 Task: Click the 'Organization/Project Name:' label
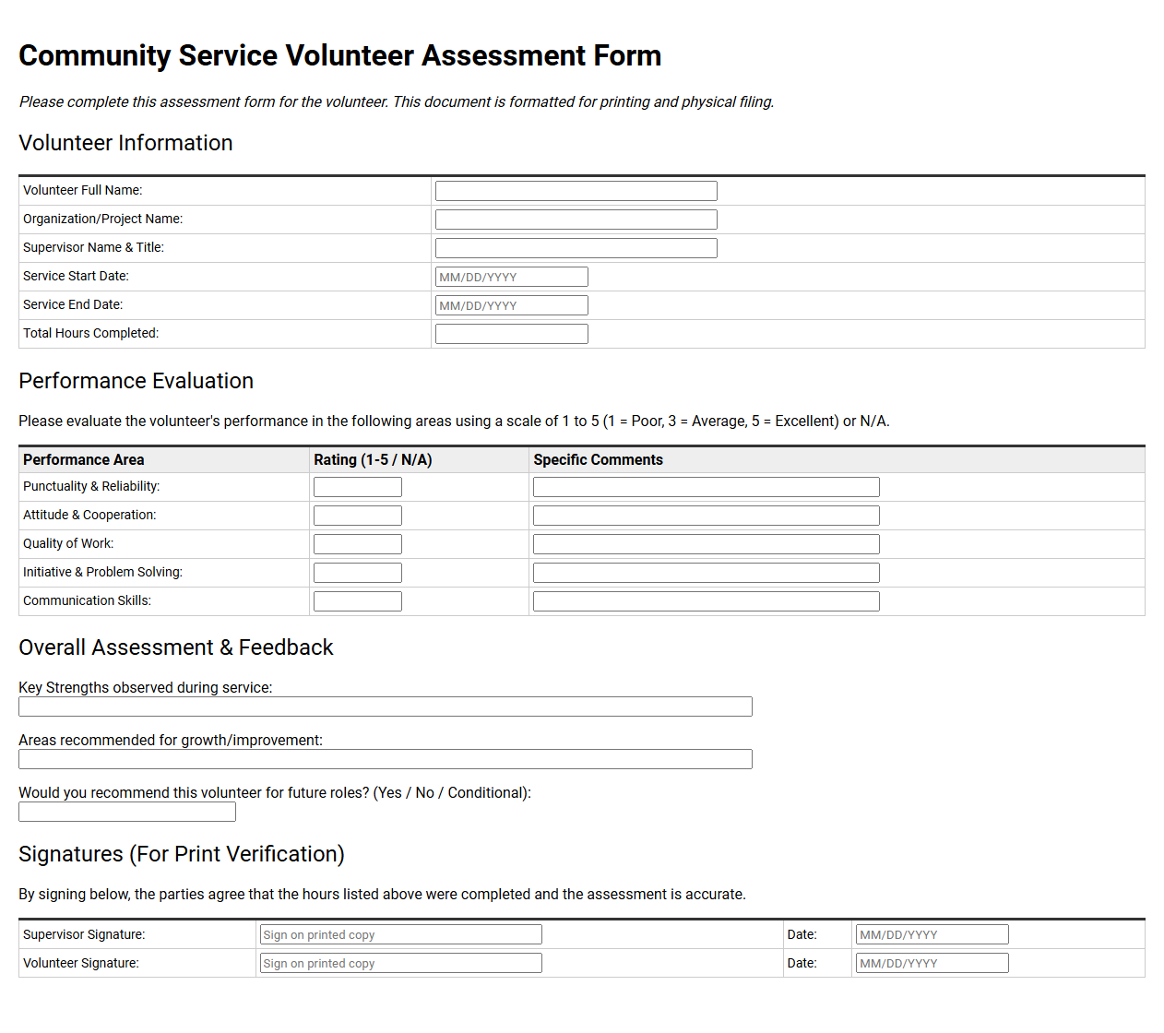click(x=102, y=219)
